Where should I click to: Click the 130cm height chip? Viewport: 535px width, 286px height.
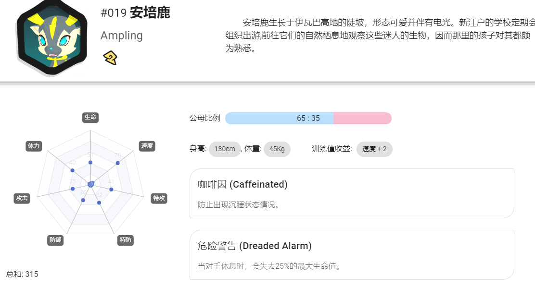pos(225,149)
